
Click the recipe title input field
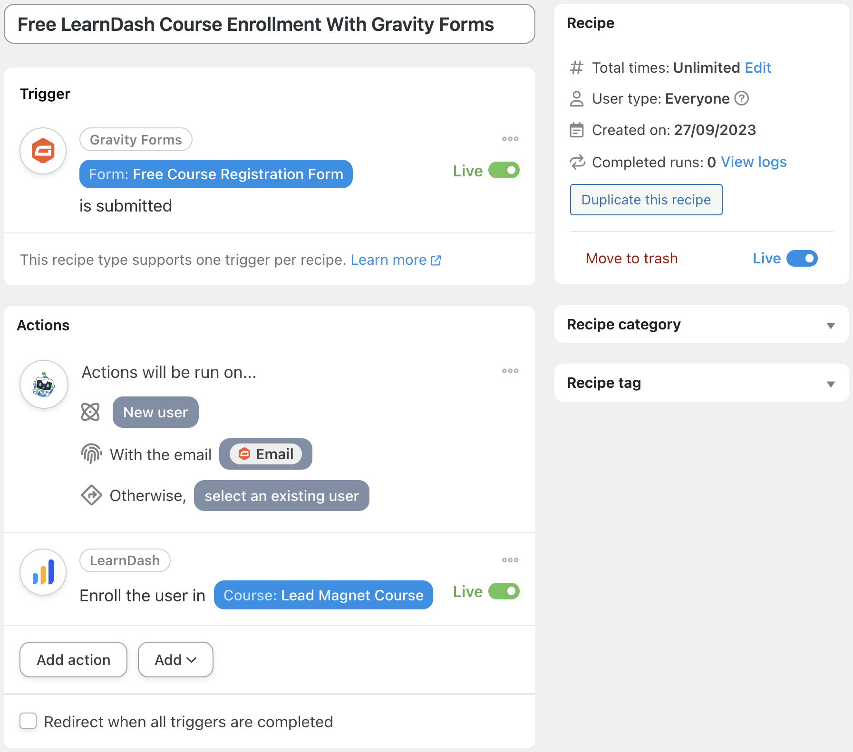[270, 24]
